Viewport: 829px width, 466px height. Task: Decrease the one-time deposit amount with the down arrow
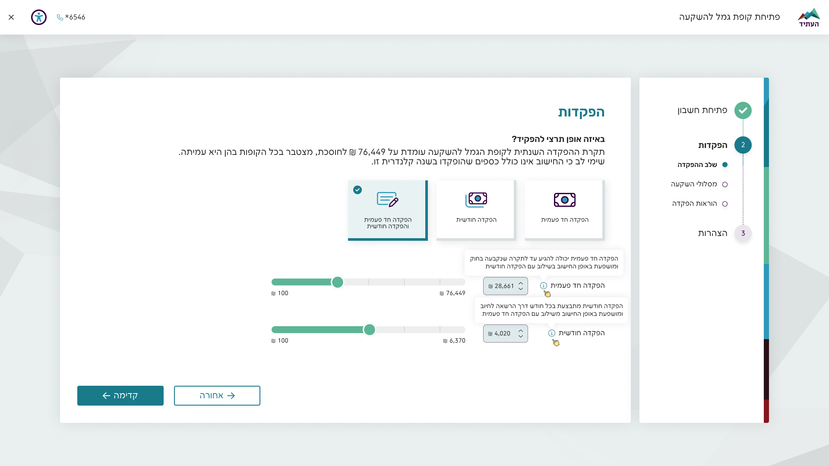tap(521, 289)
